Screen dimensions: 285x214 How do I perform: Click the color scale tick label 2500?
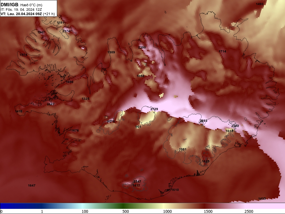click(x=249, y=211)
